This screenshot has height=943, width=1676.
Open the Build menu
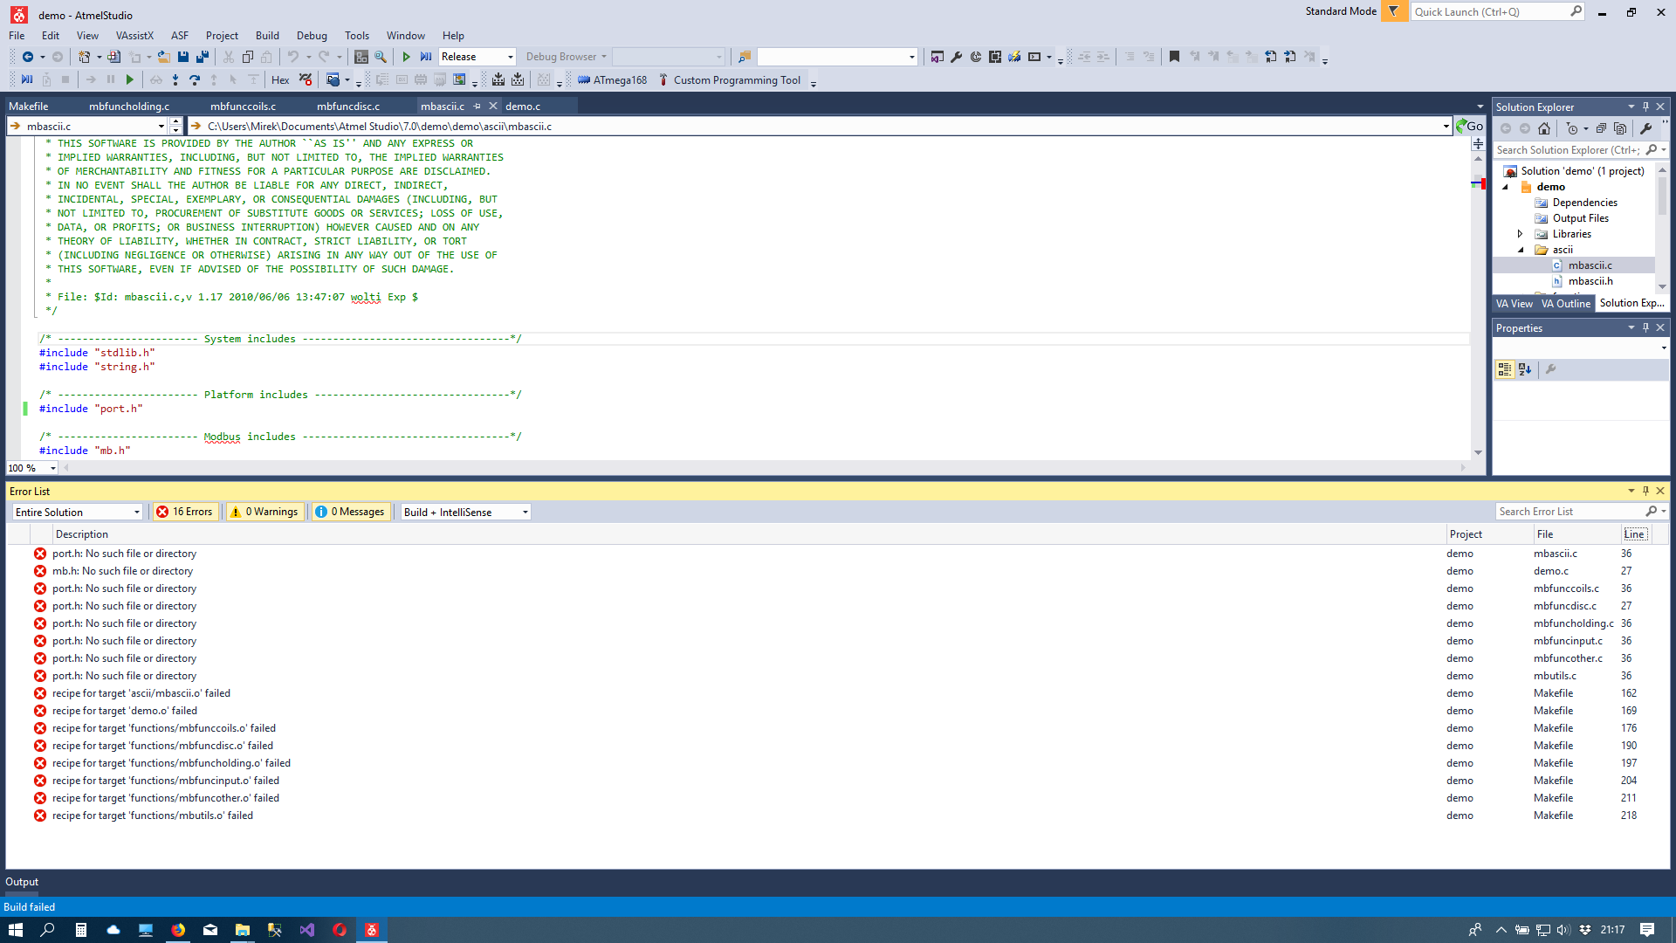pos(267,36)
